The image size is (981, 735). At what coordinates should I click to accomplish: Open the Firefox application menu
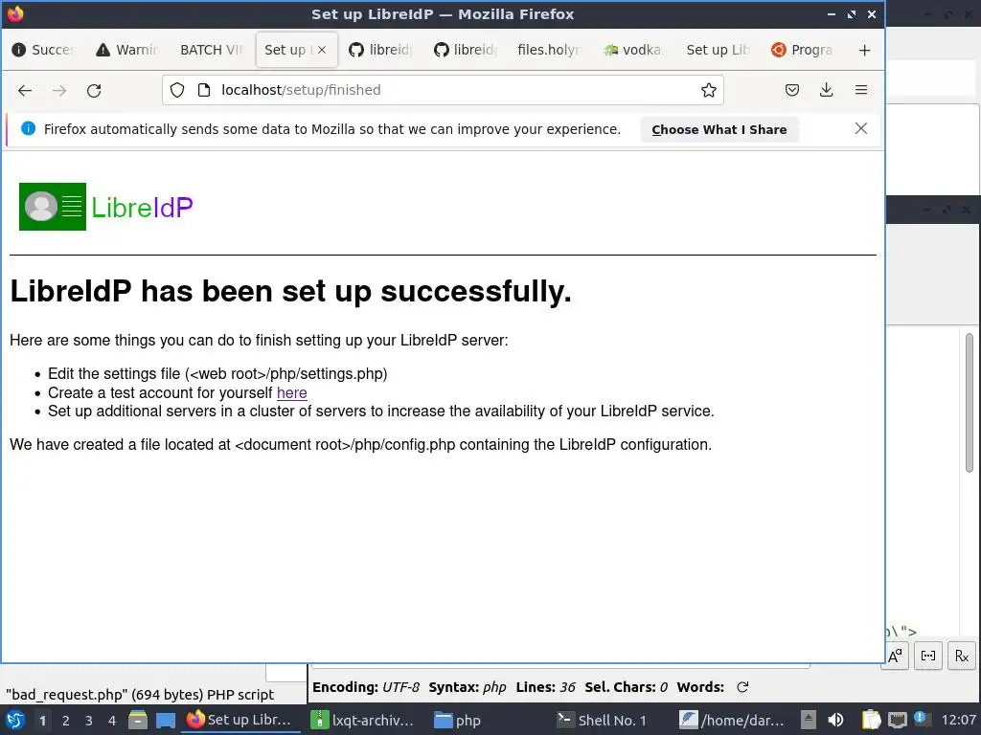click(861, 90)
